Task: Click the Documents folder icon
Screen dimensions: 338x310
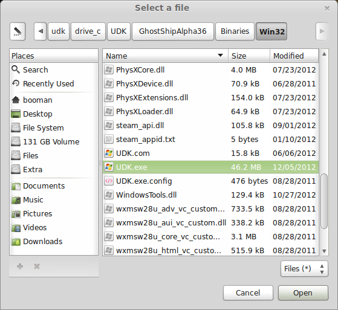Action: 16,186
